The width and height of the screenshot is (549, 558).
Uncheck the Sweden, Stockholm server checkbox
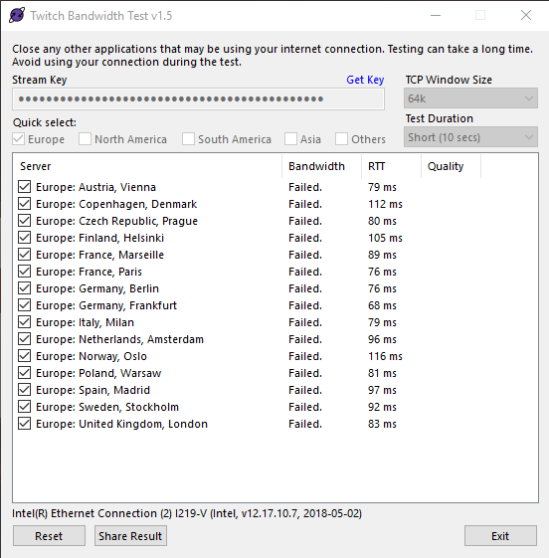[x=24, y=407]
